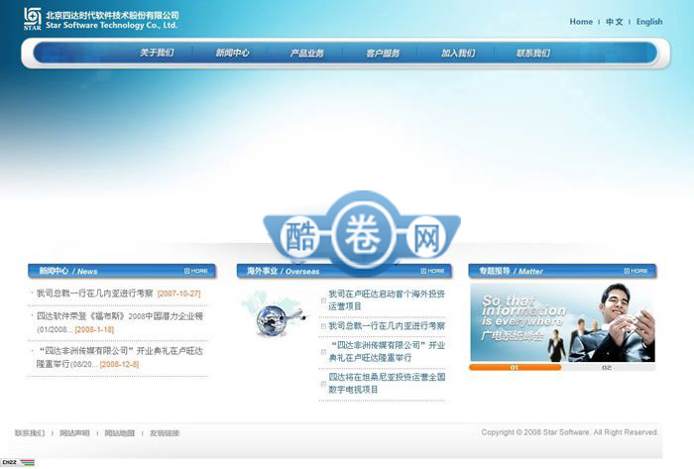Open 我司在卢旺达启动首个海外投资运营项目 overseas link
The width and height of the screenshot is (694, 469).
tap(387, 300)
